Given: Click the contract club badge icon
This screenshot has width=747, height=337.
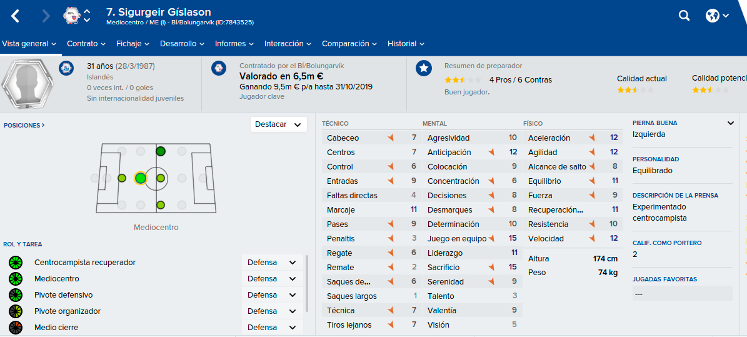Looking at the screenshot, I should pyautogui.click(x=219, y=68).
